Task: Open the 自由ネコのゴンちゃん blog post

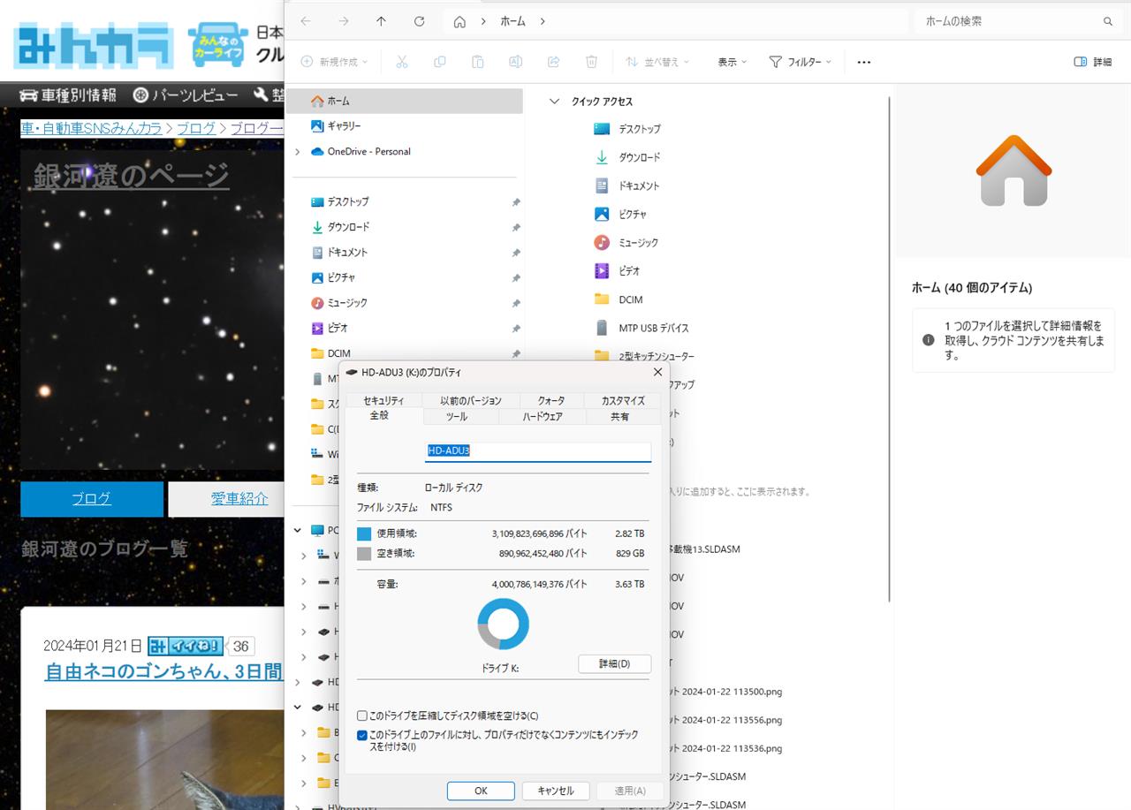Action: [164, 671]
